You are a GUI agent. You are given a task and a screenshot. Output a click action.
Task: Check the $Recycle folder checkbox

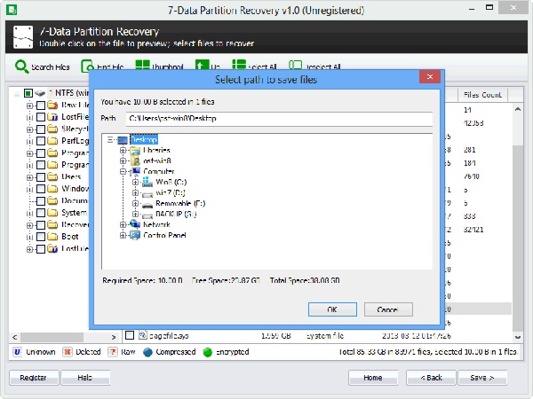tap(41, 129)
